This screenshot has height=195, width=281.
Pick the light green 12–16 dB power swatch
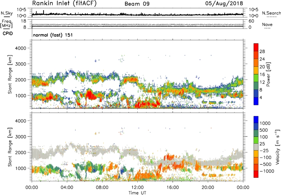(x=256, y=78)
